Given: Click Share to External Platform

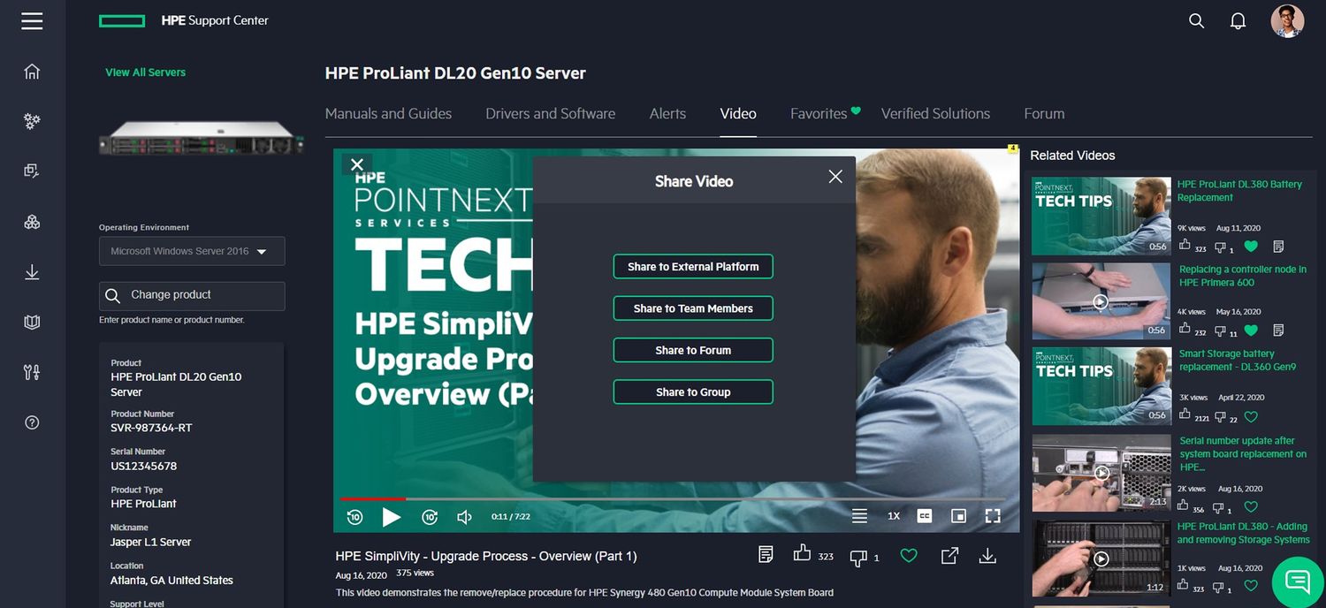Looking at the screenshot, I should tap(693, 267).
